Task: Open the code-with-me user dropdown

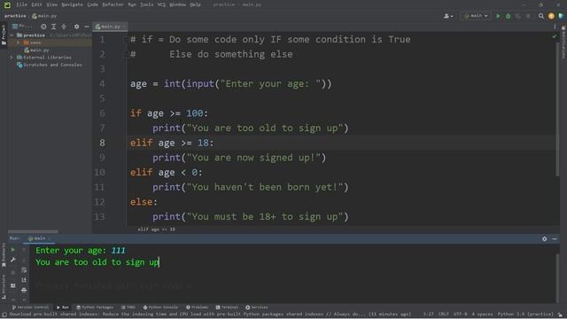Action: pos(448,16)
